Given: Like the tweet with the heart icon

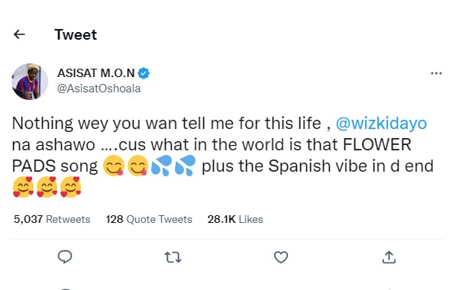Looking at the screenshot, I should (281, 257).
